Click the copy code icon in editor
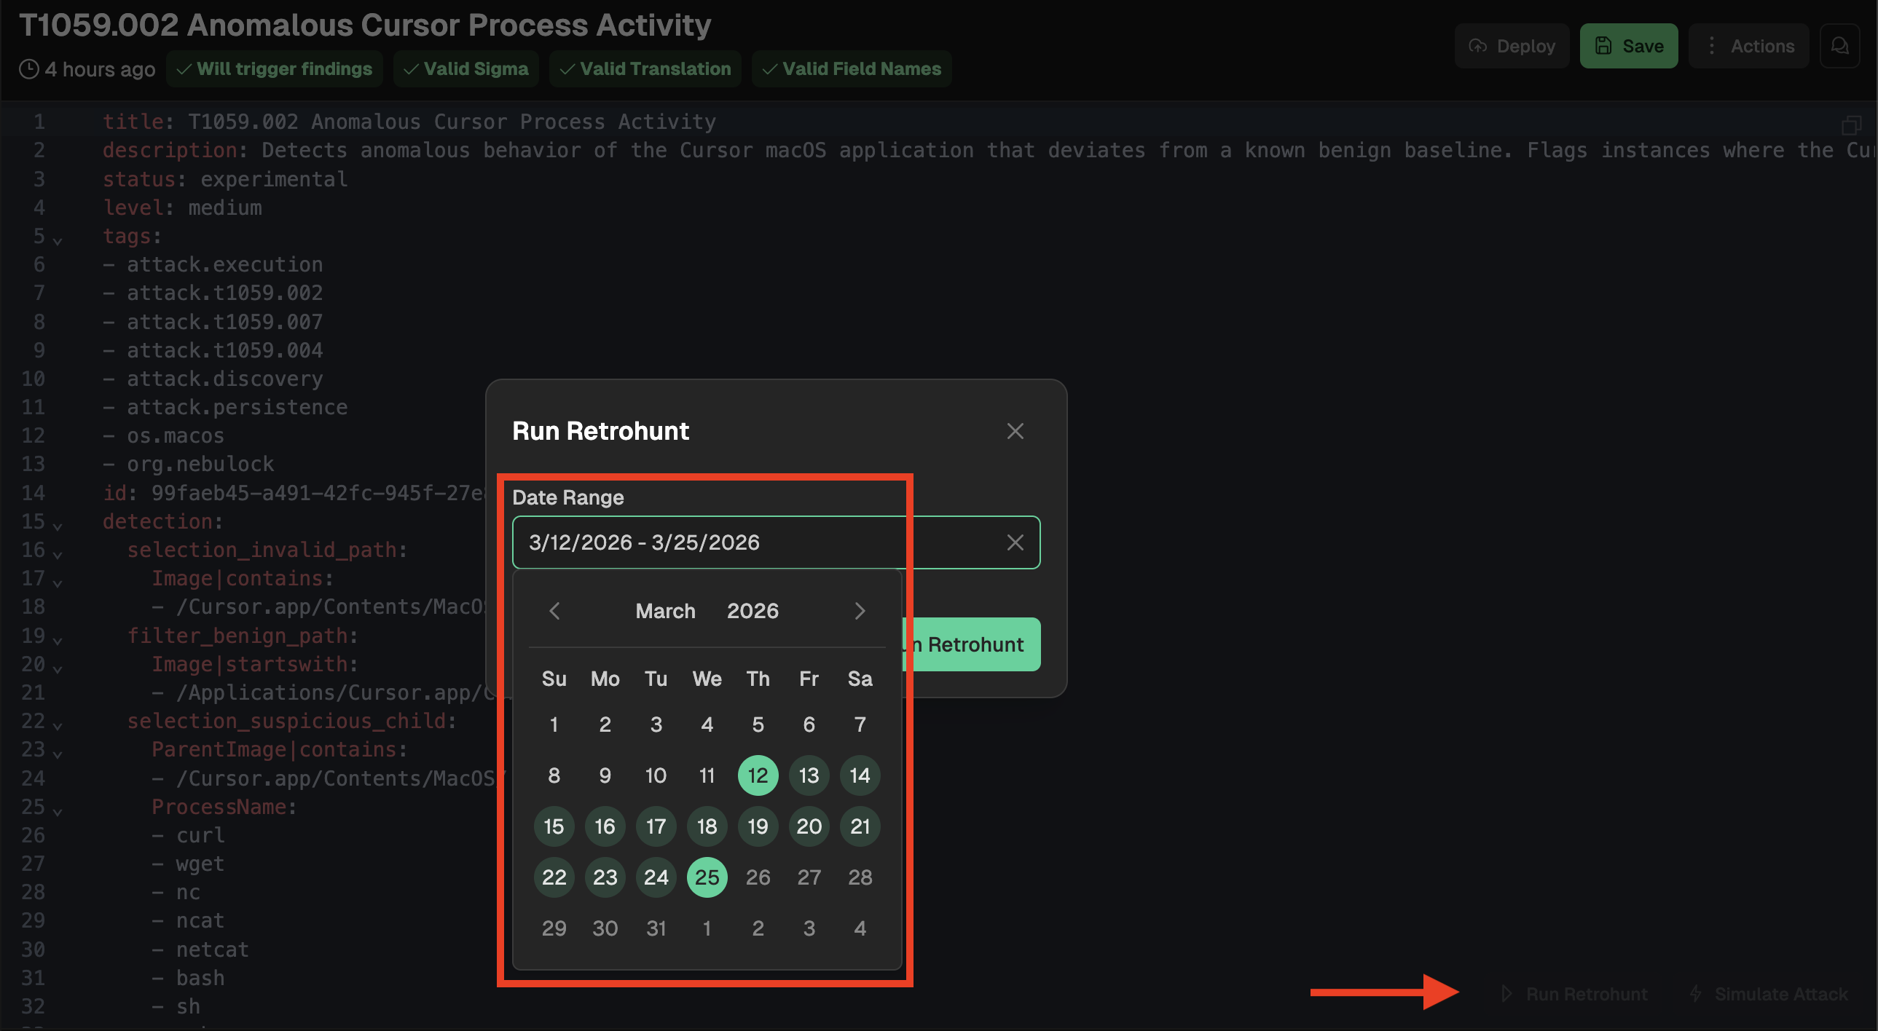Image resolution: width=1878 pixels, height=1031 pixels. tap(1850, 125)
